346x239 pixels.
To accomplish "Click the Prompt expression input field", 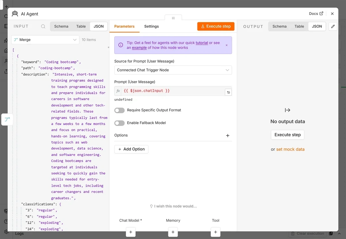I will tap(173, 91).
